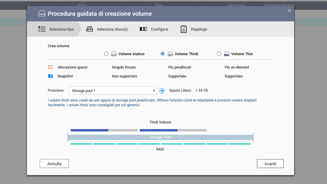Viewport: 327px width, 184px height.
Task: Click the Storage Pool bar in diagram
Action: (160, 137)
